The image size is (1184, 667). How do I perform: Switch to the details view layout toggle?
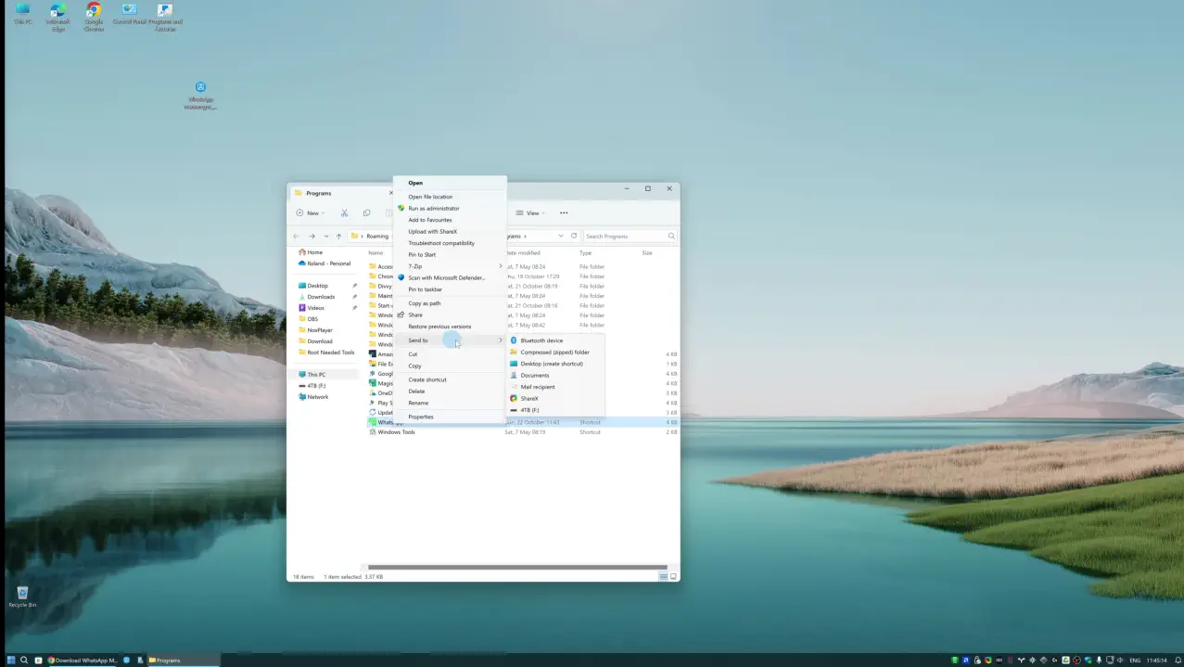(663, 577)
